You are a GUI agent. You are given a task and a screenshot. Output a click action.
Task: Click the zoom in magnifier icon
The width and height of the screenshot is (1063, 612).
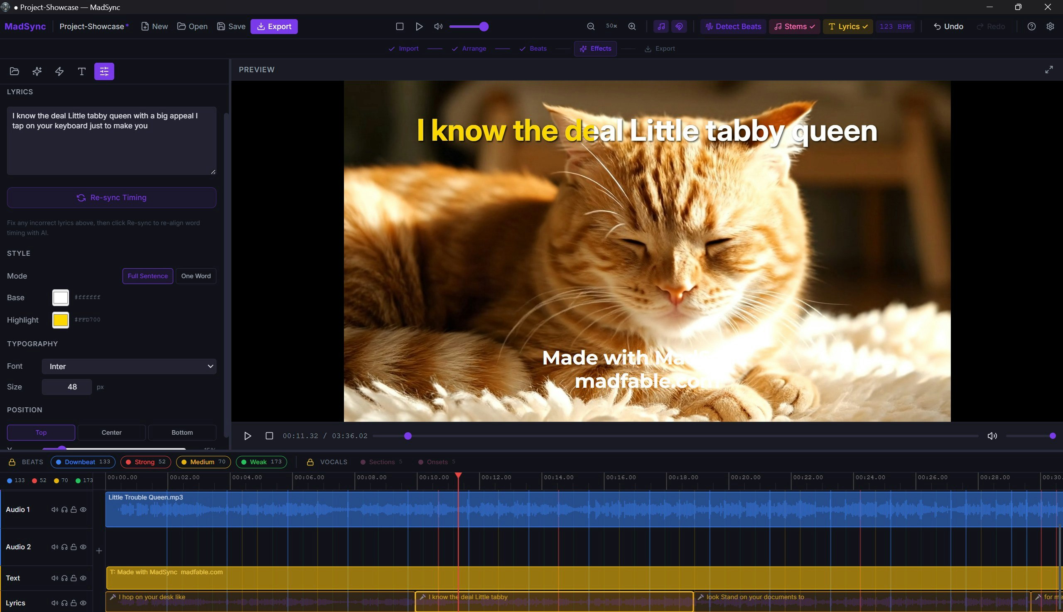(x=631, y=26)
